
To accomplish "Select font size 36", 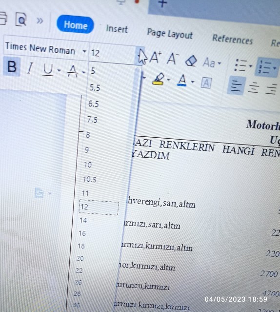I will click(76, 305).
